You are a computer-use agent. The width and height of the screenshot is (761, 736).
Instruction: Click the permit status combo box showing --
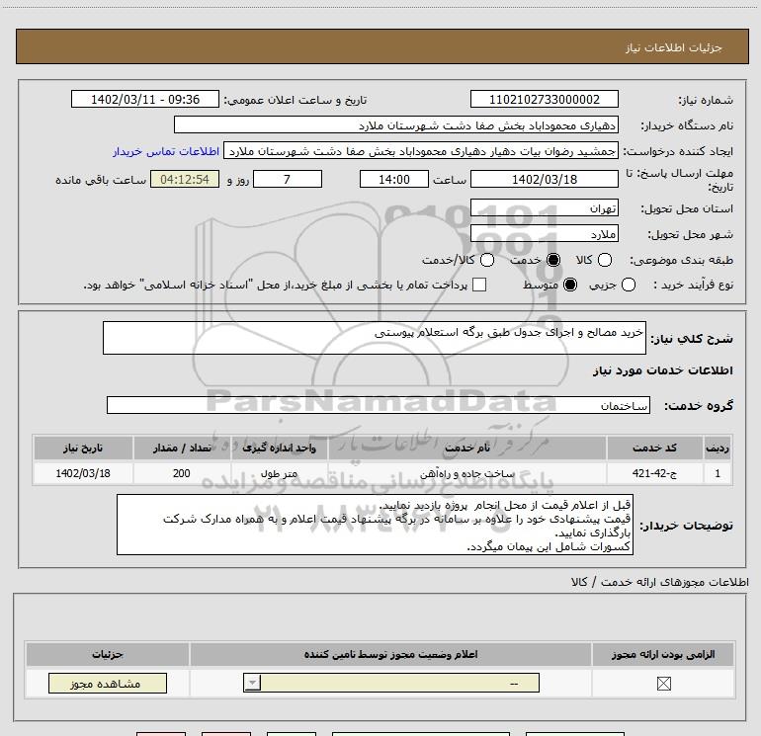391,683
